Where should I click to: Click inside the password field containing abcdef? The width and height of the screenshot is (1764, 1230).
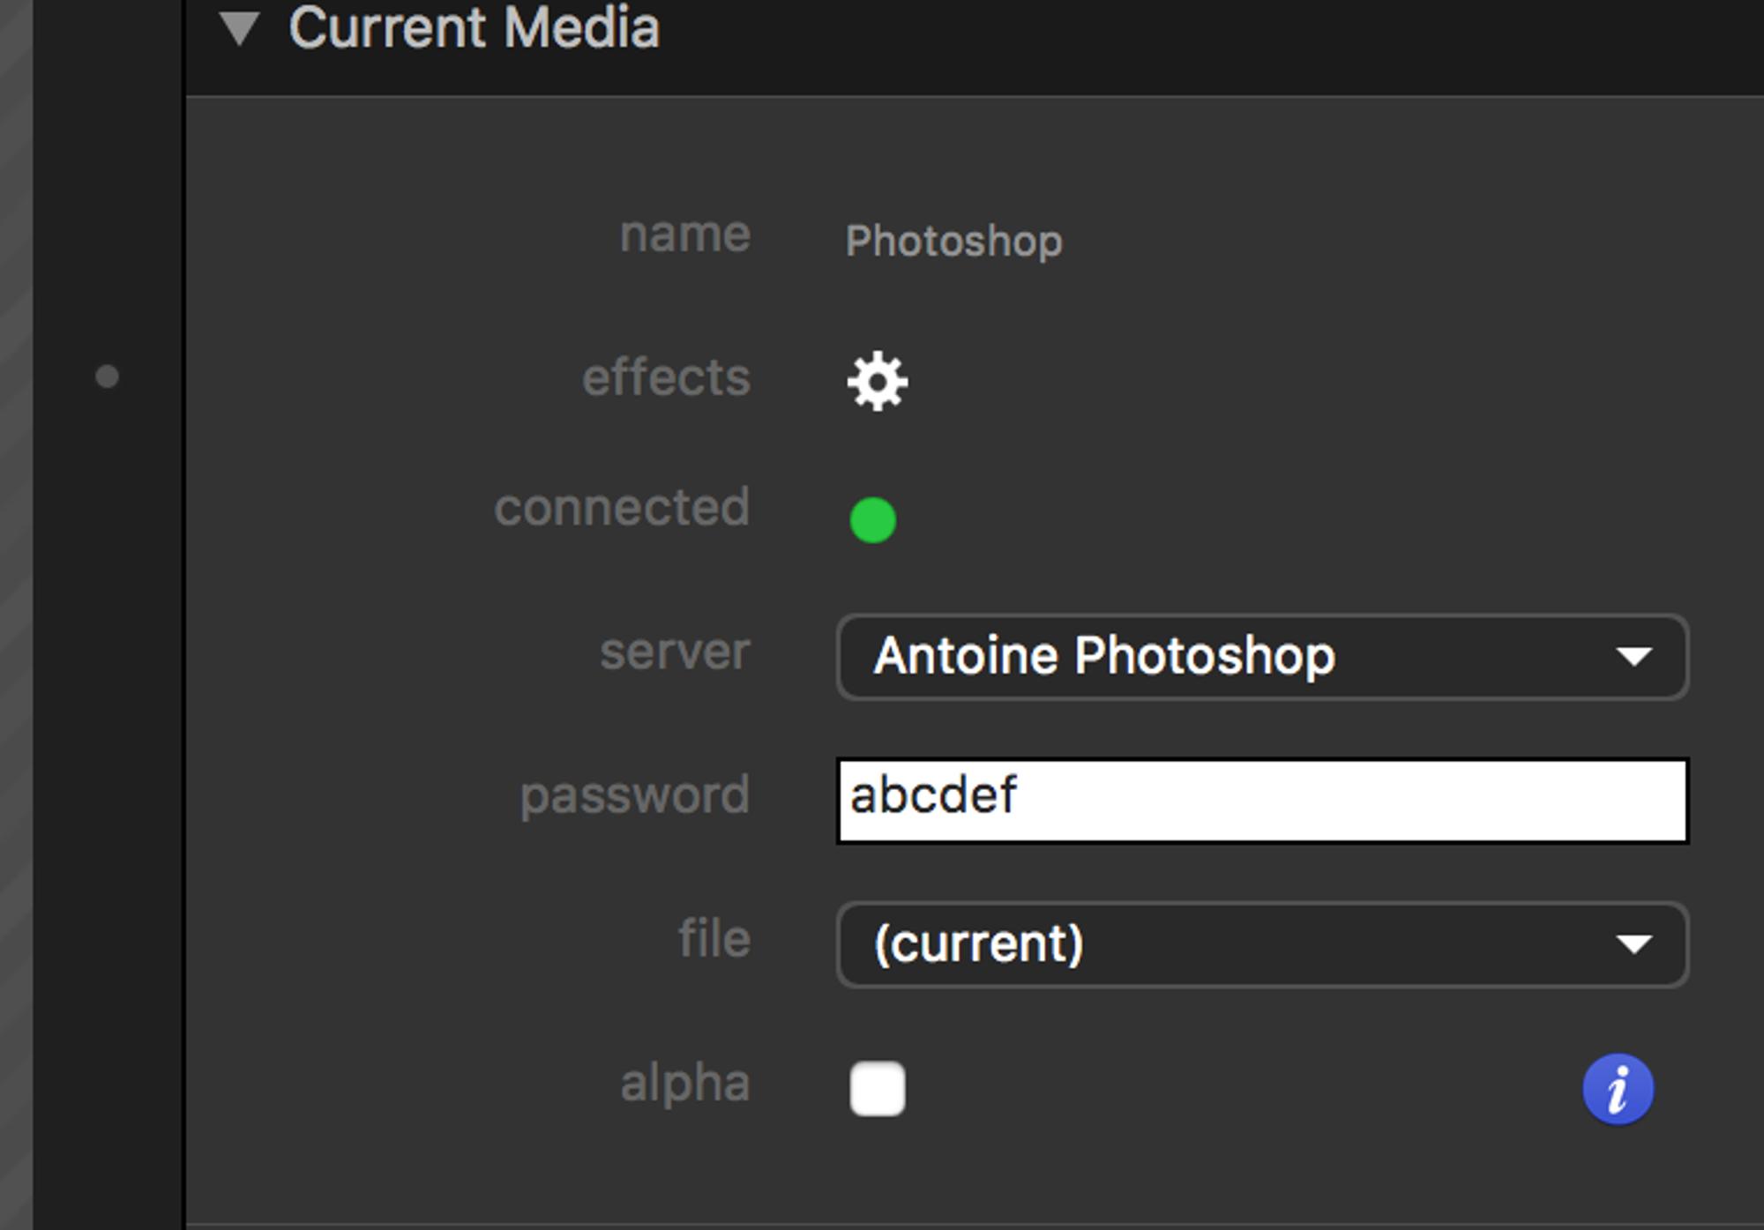1261,801
